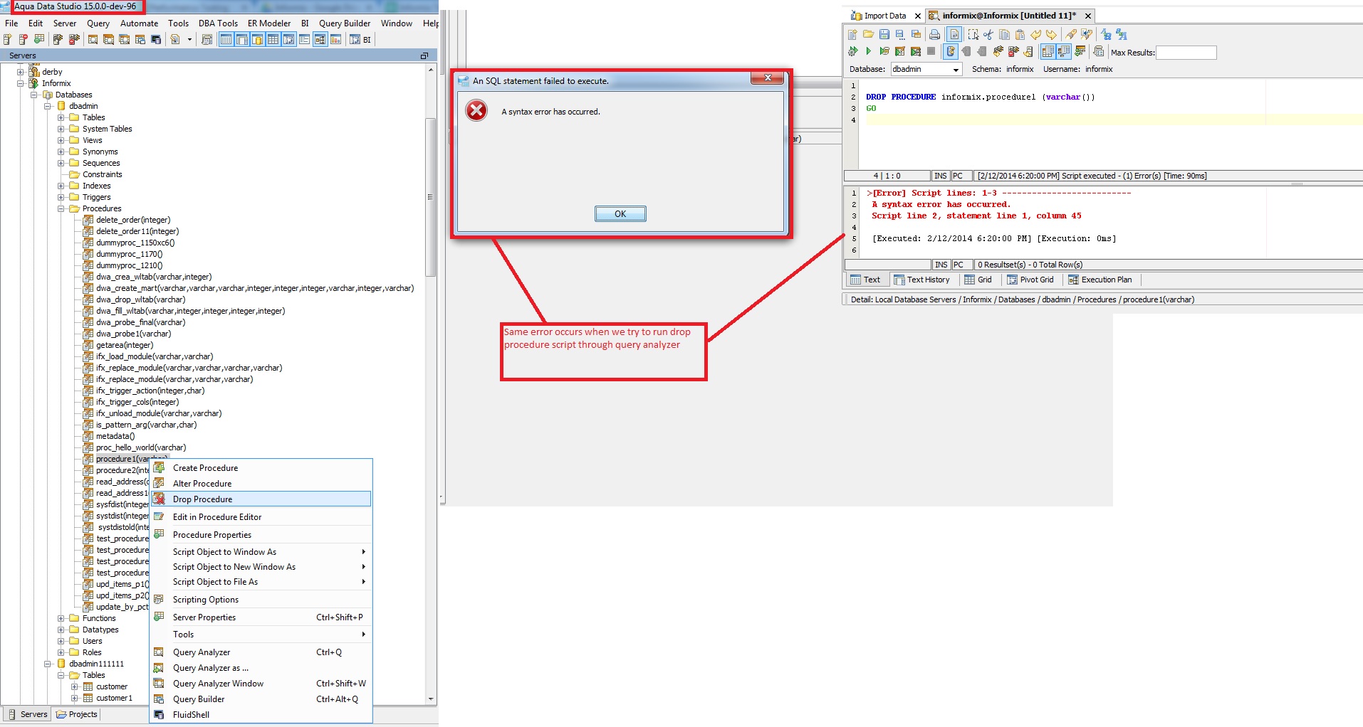1363x727 pixels.
Task: Click Query Builder in context menu
Action: click(x=261, y=699)
